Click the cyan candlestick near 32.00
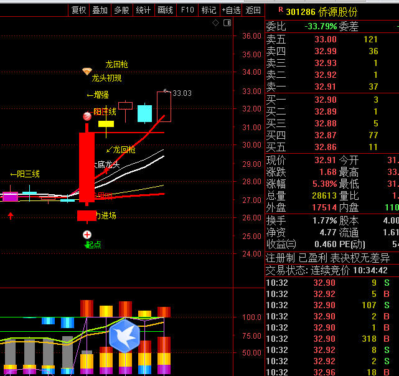This screenshot has height=376, width=399. coord(144,113)
